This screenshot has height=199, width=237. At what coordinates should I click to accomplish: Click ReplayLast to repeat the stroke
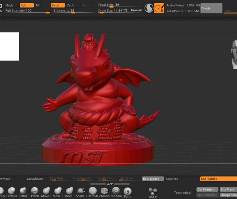152,179
